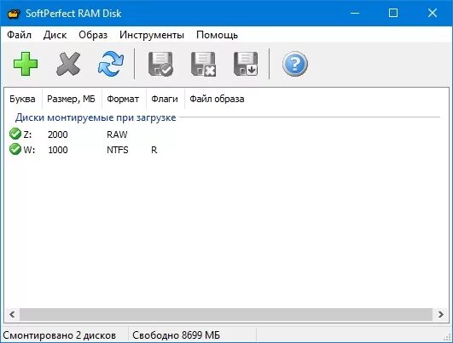Screen dimensions: 453x343
Task: Sort by the Буква column header
Action: tap(22, 99)
